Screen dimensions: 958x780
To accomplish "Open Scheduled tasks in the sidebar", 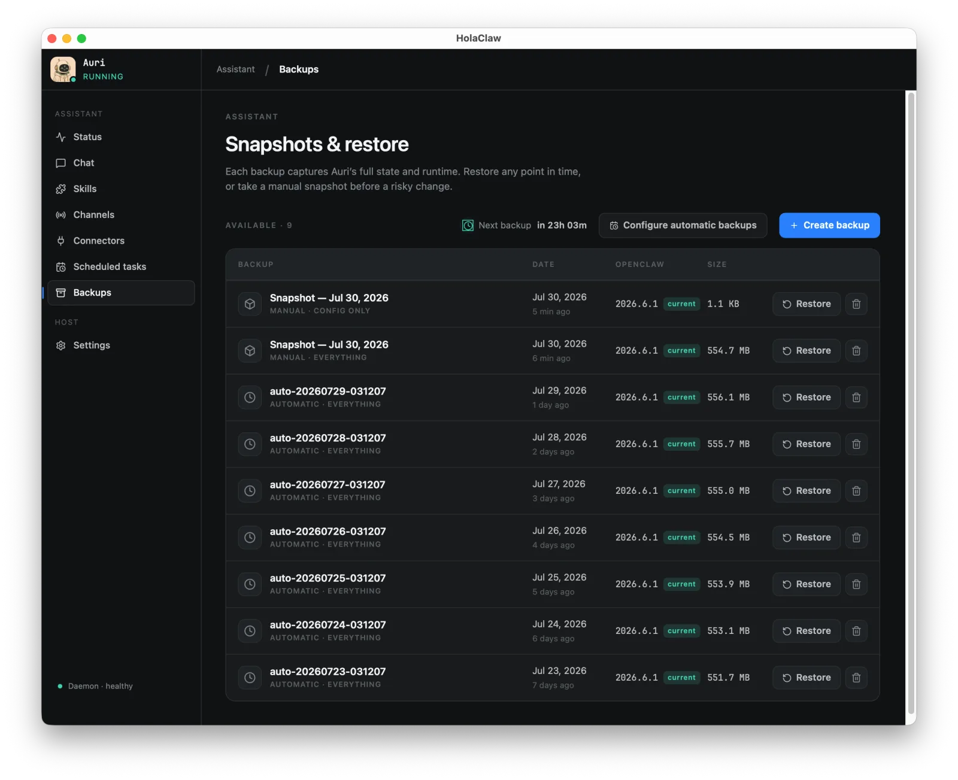I will point(121,267).
